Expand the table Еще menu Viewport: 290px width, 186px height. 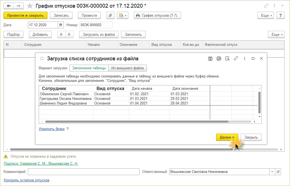point(276,34)
